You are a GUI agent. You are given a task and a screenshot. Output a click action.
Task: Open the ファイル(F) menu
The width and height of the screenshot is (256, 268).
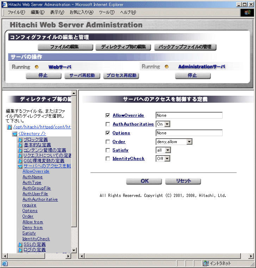coord(17,12)
